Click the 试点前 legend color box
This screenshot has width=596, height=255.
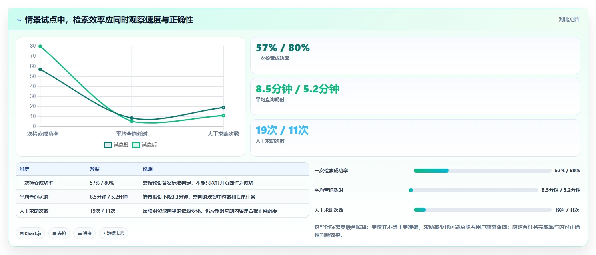[x=108, y=145]
